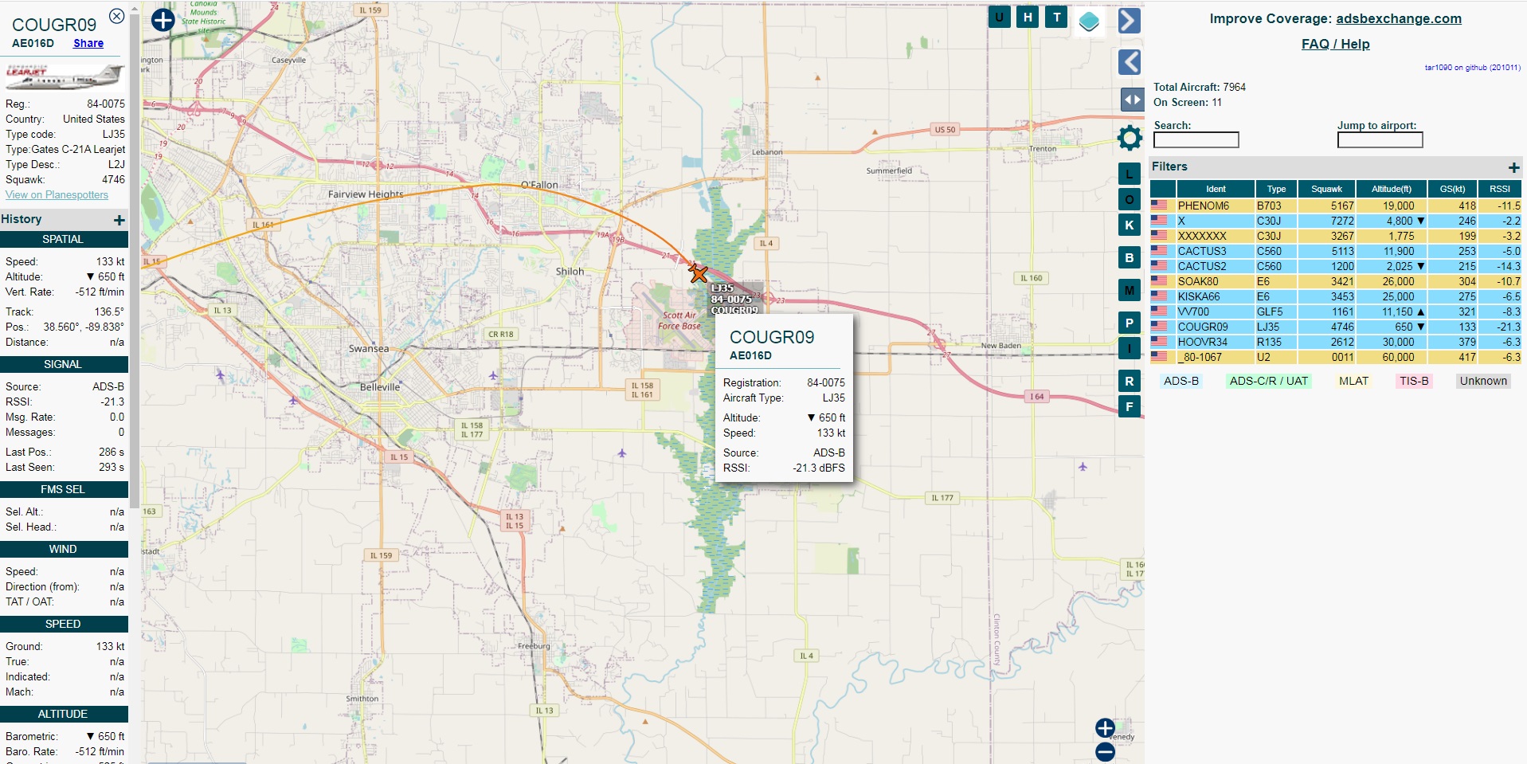
Task: Open the FAQ / Help link
Action: tap(1336, 44)
